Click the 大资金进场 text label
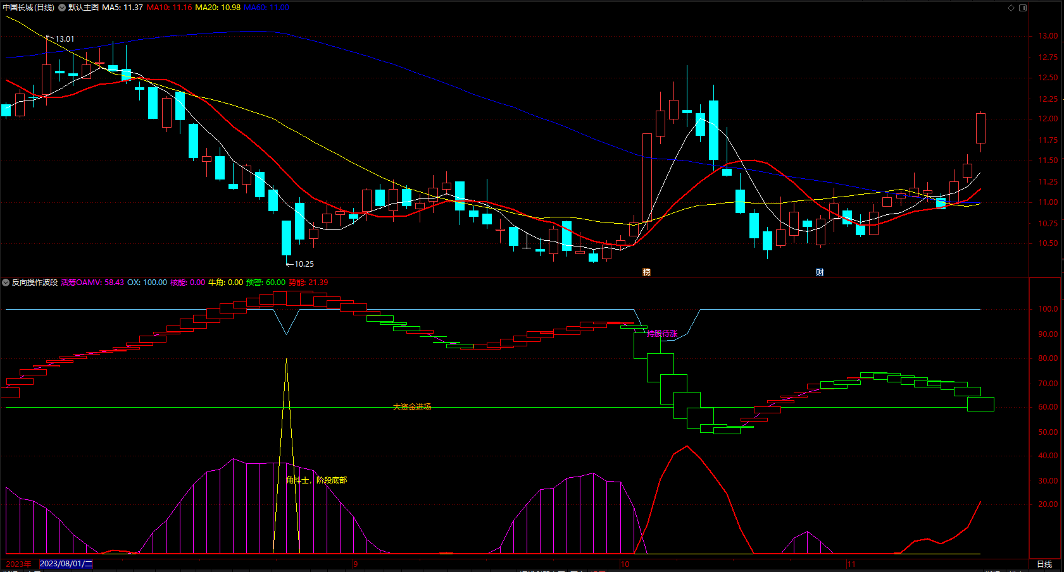 (412, 407)
